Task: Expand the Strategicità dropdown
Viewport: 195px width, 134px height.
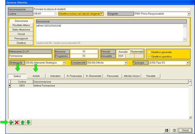Action: (x=64, y=63)
